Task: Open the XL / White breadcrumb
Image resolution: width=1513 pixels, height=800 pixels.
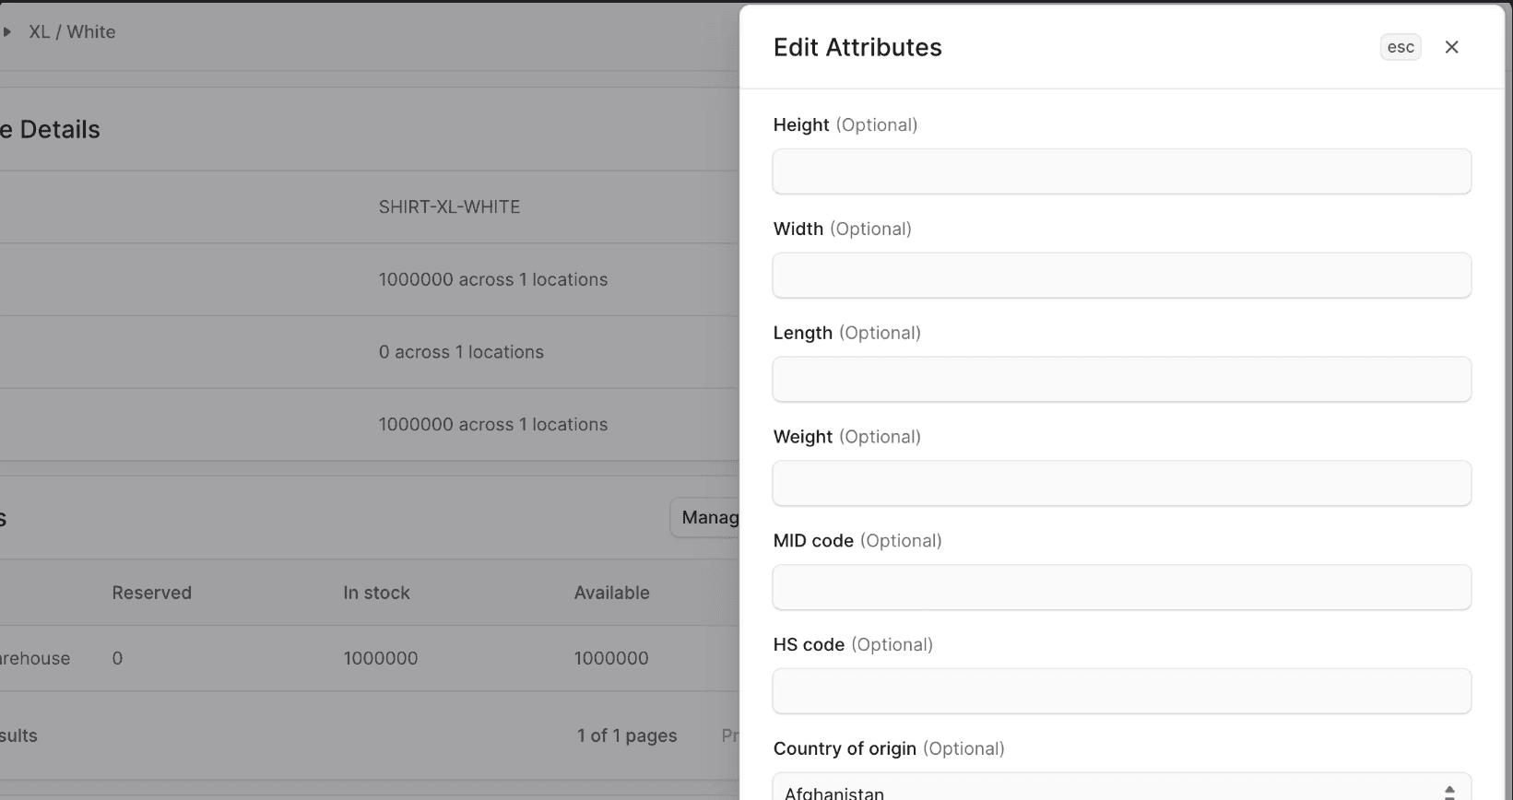Action: tap(72, 32)
